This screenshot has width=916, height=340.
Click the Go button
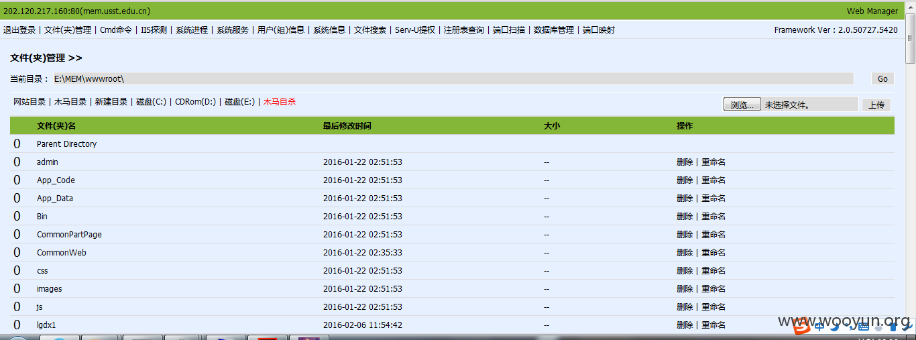[x=882, y=78]
